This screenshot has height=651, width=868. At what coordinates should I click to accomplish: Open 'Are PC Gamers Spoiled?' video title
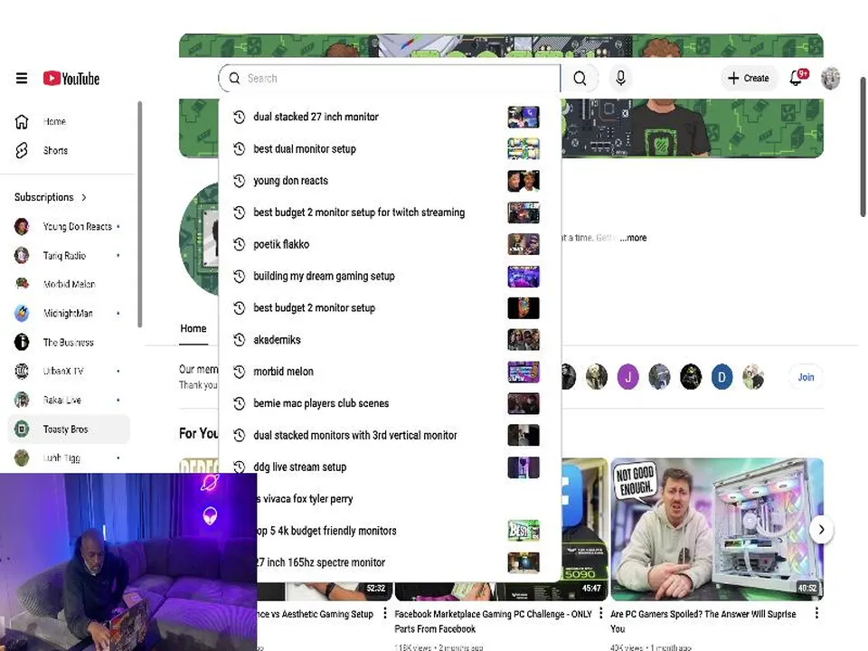tap(703, 621)
